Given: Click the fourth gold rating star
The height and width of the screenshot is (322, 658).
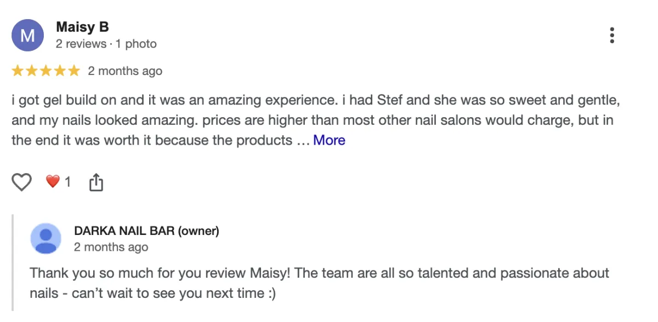Looking at the screenshot, I should click(x=60, y=71).
